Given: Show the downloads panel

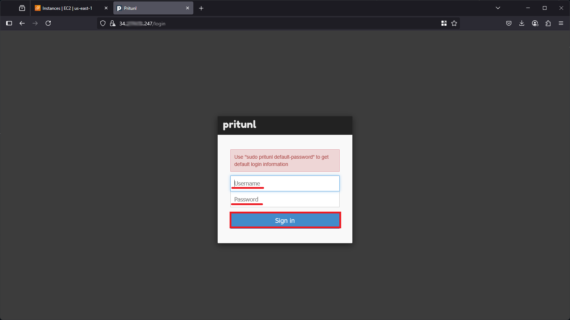Looking at the screenshot, I should coord(522,23).
